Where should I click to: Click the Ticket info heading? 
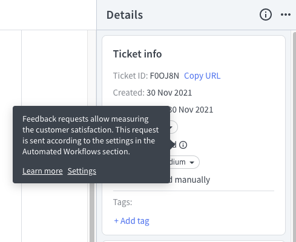(x=137, y=54)
